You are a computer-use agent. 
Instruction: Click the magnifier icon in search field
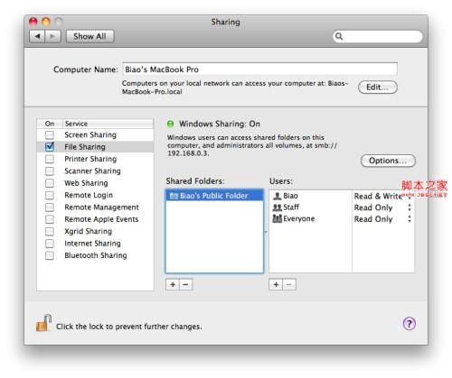(x=339, y=36)
